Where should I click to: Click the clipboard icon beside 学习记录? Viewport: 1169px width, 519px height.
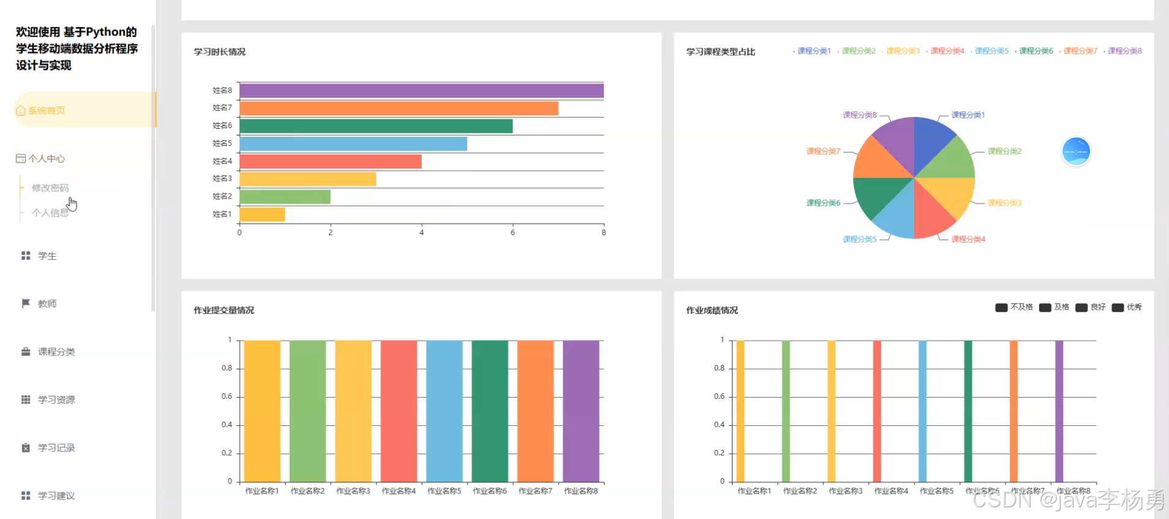[26, 447]
